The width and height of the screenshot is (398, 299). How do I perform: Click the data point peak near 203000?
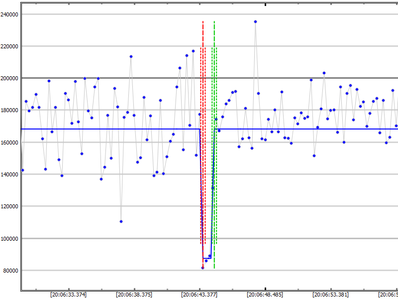tap(324, 73)
